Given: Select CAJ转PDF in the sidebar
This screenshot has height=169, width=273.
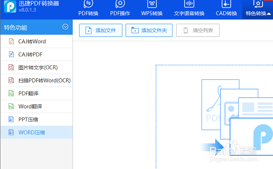Looking at the screenshot, I should coord(36,54).
